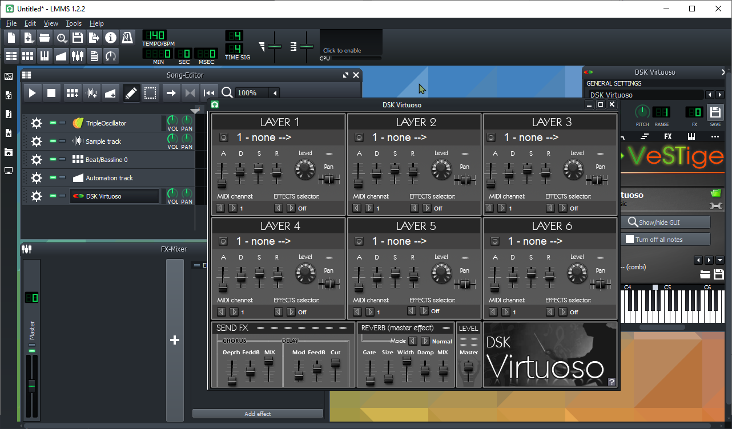Select draw mode pencil in Song-Editor
732x429 pixels.
pos(131,92)
